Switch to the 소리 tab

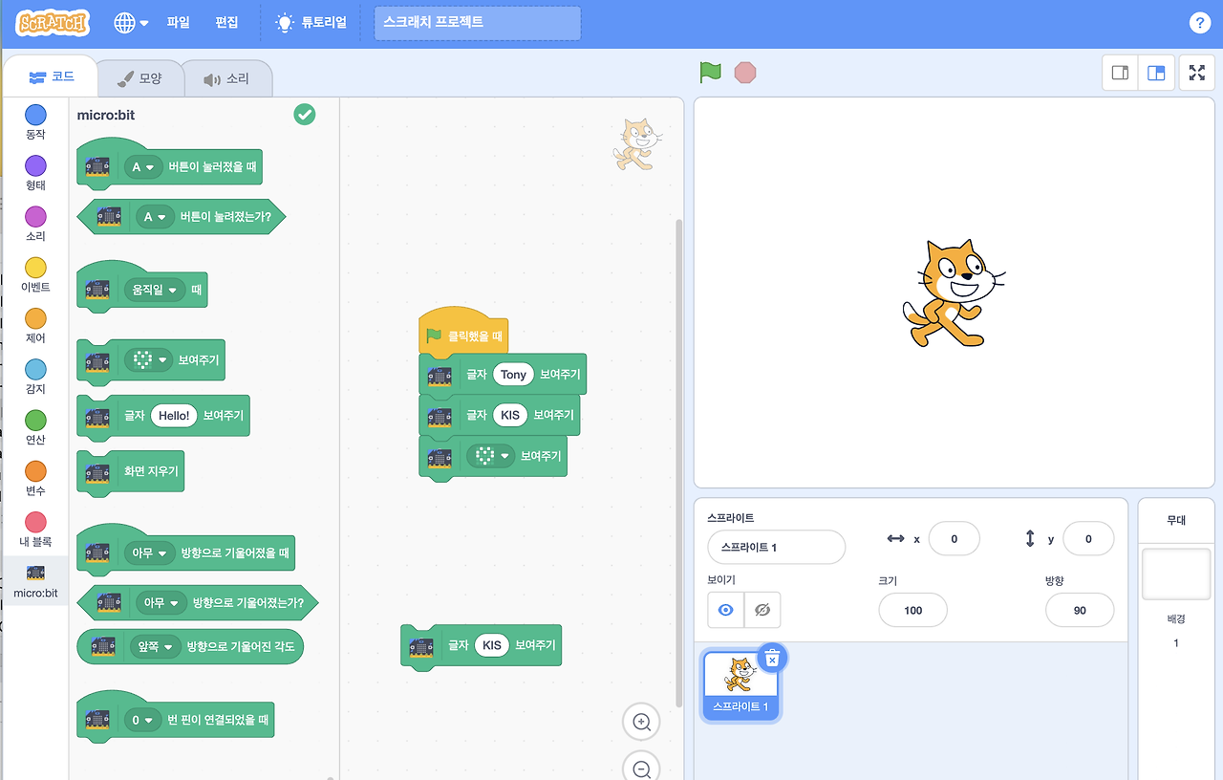click(x=226, y=78)
